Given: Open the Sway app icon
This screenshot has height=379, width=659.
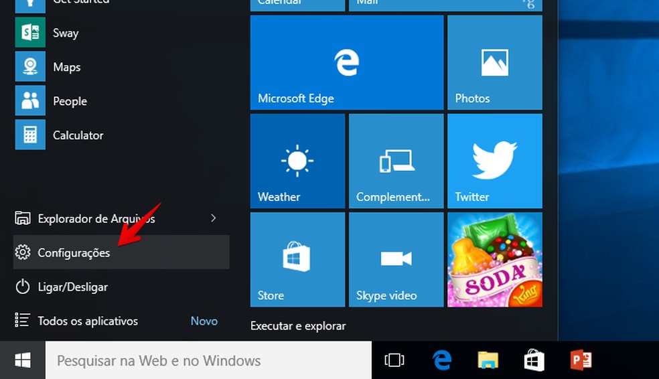Looking at the screenshot, I should 30,32.
